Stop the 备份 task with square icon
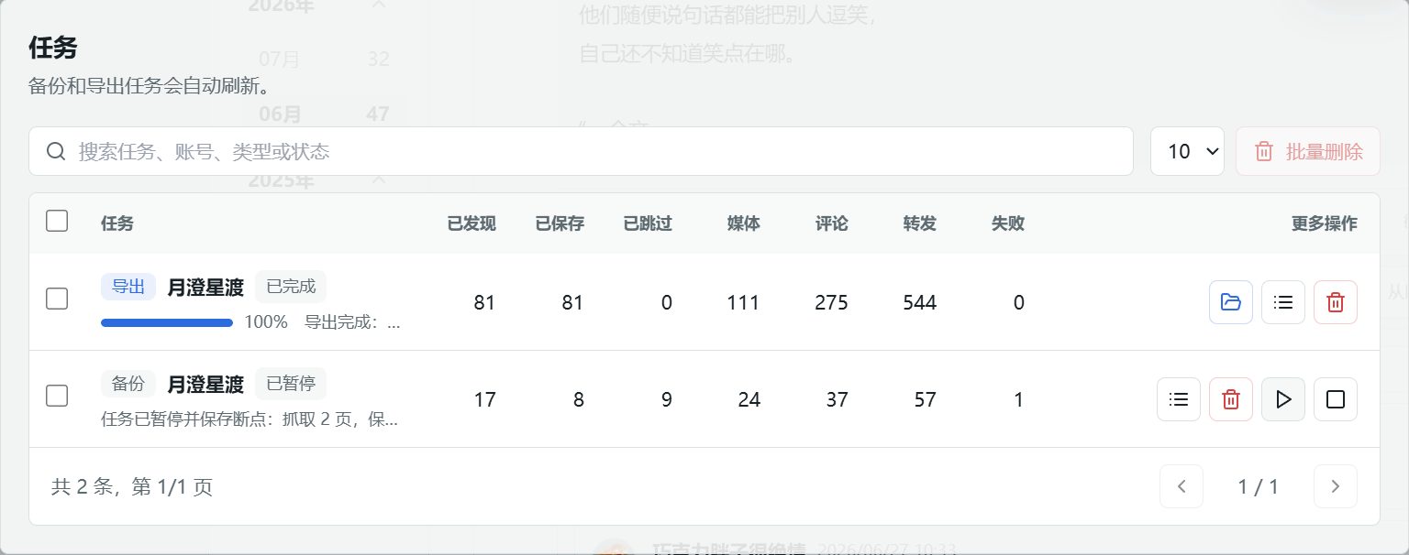 (x=1336, y=399)
